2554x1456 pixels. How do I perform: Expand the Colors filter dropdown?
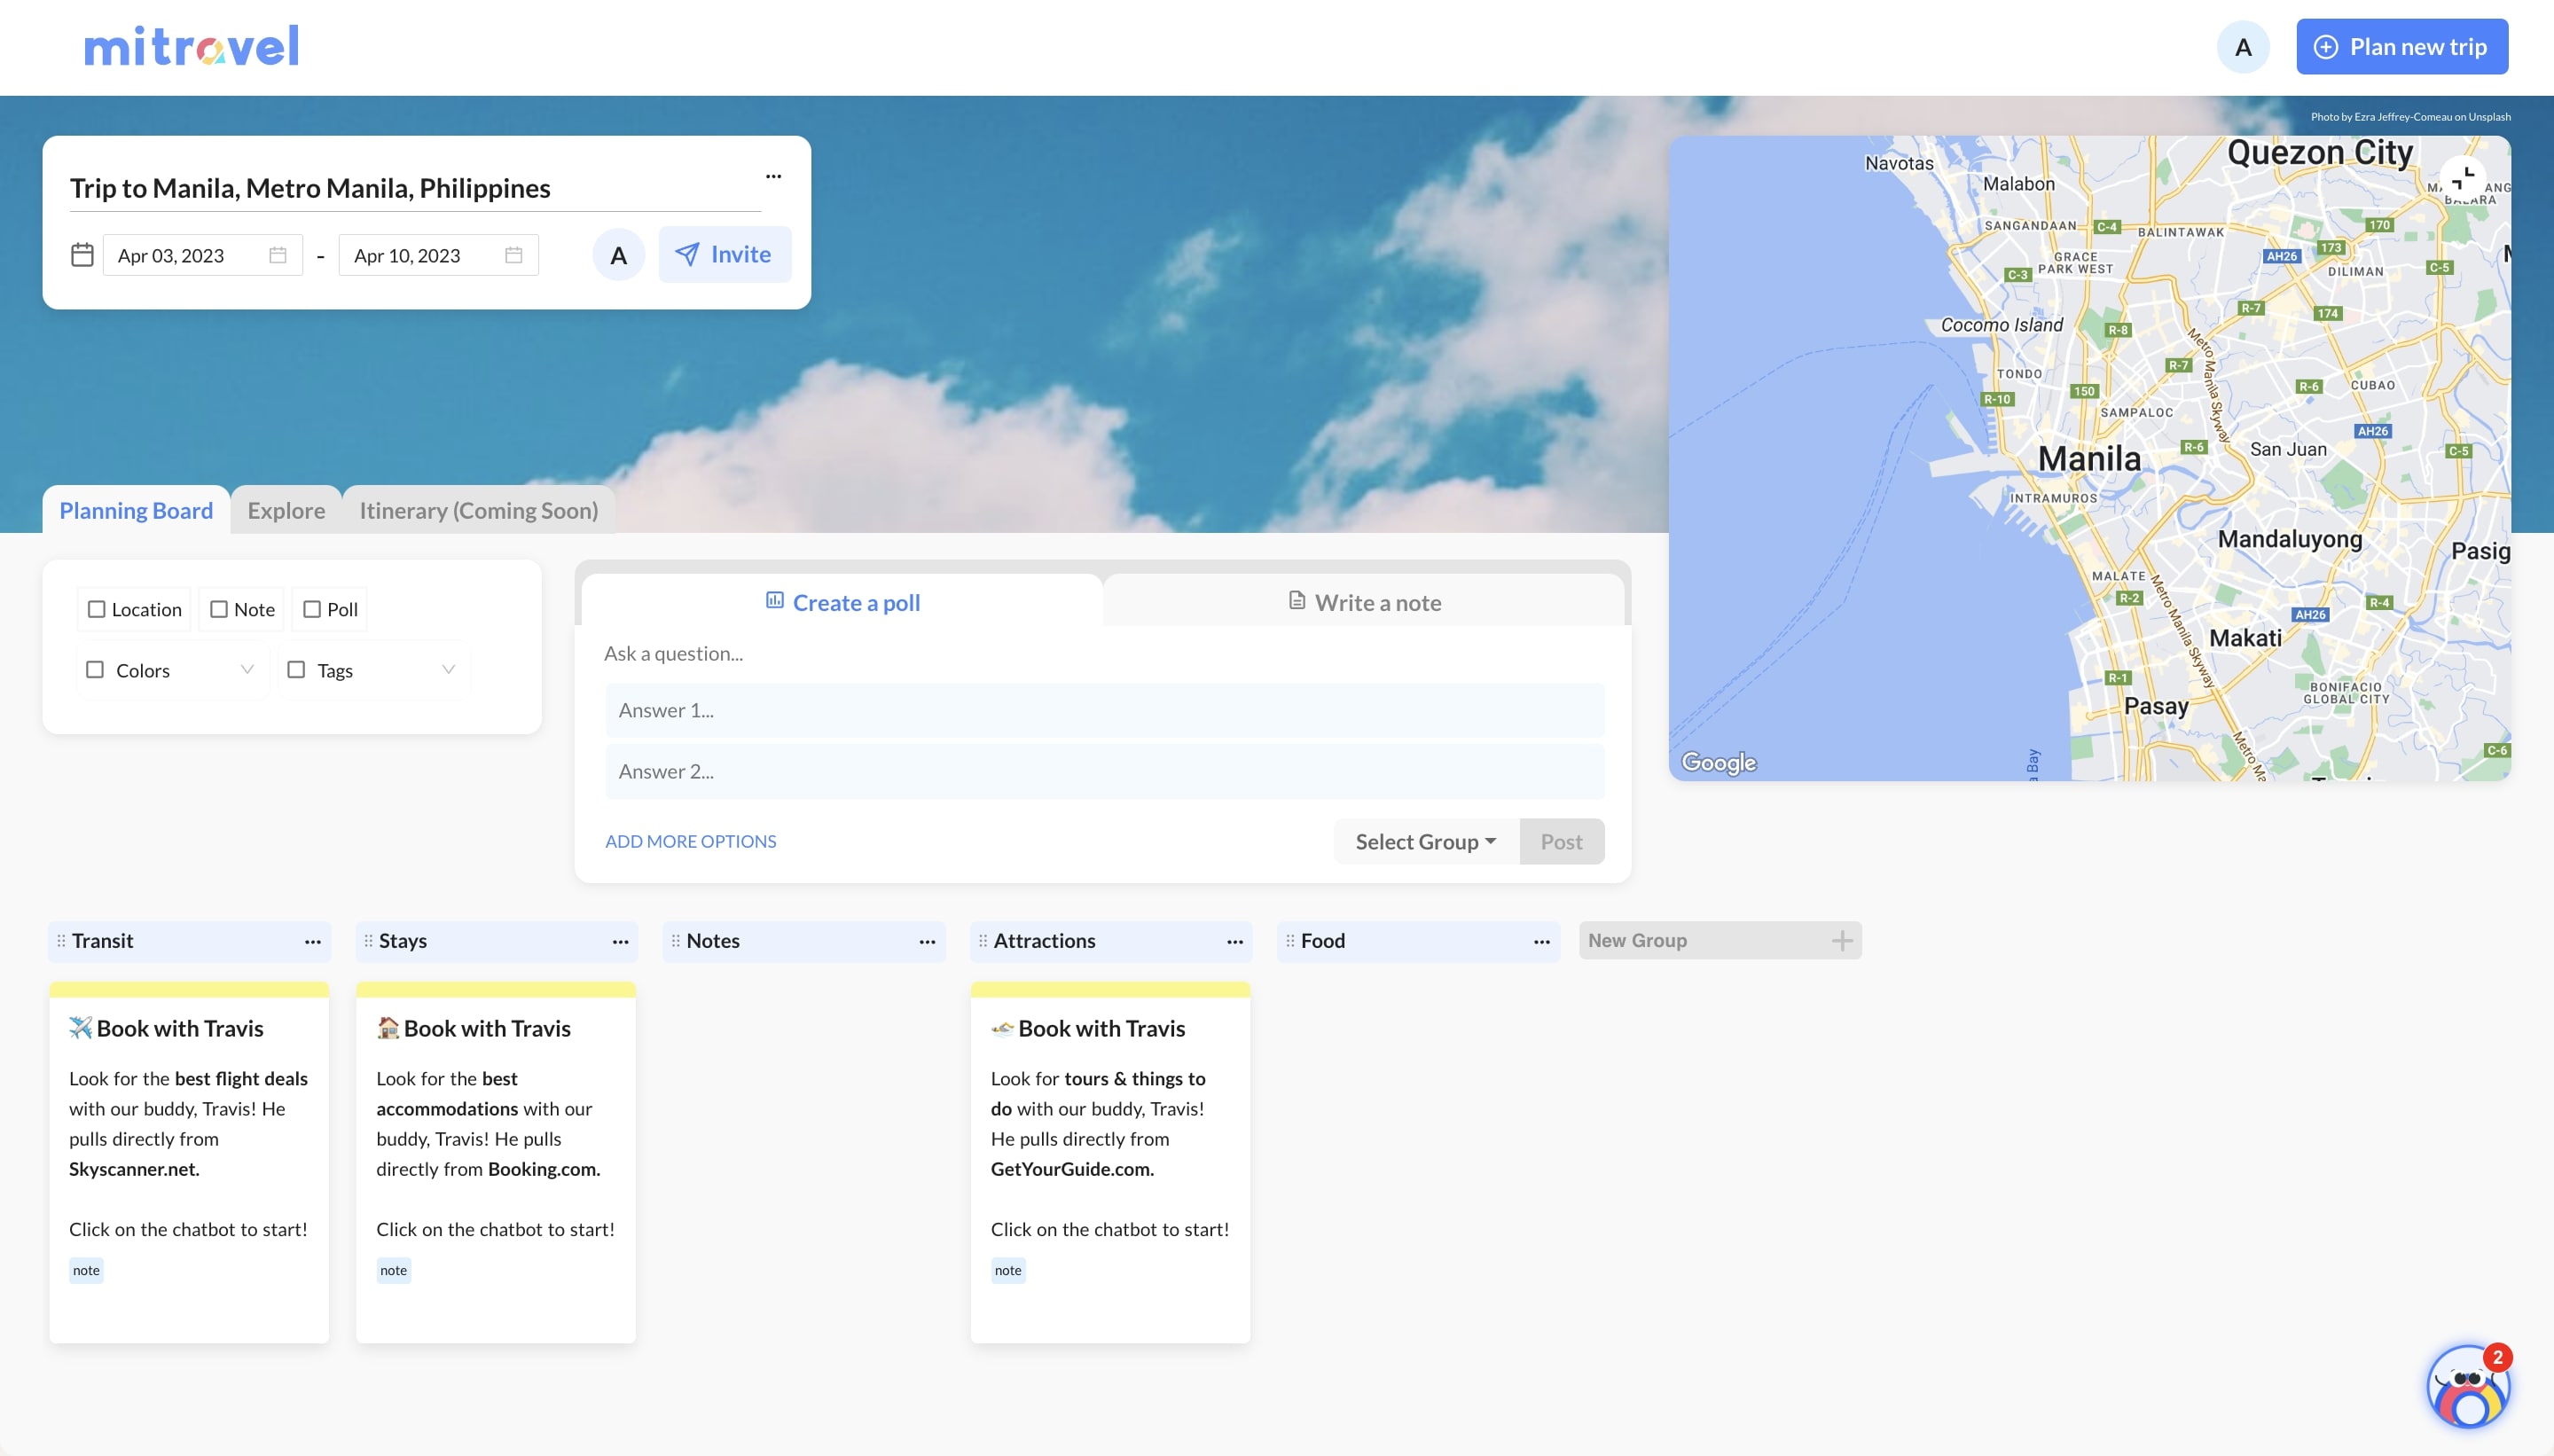coord(247,669)
